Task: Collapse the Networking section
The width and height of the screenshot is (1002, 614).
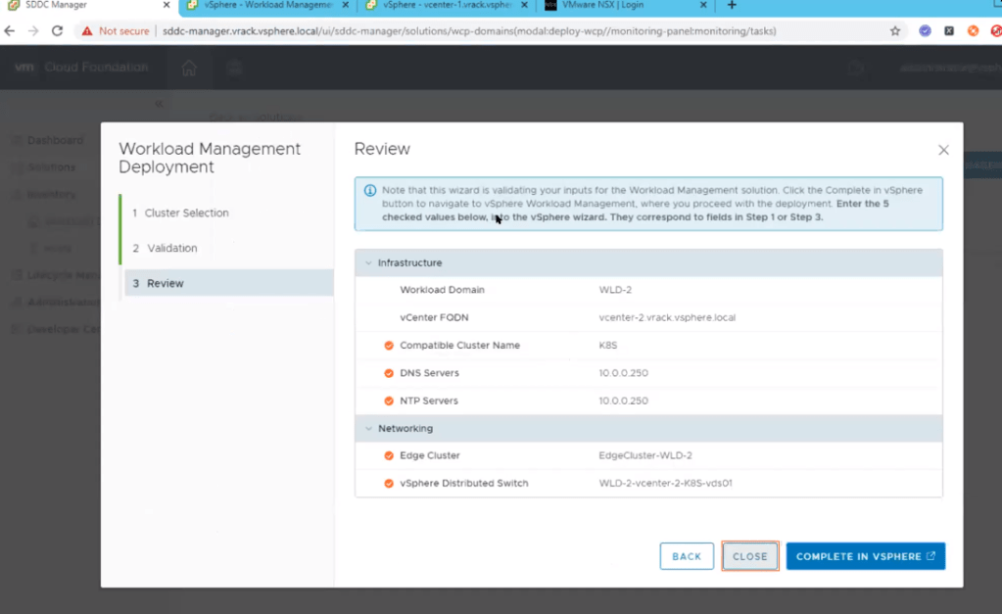Action: pos(368,429)
